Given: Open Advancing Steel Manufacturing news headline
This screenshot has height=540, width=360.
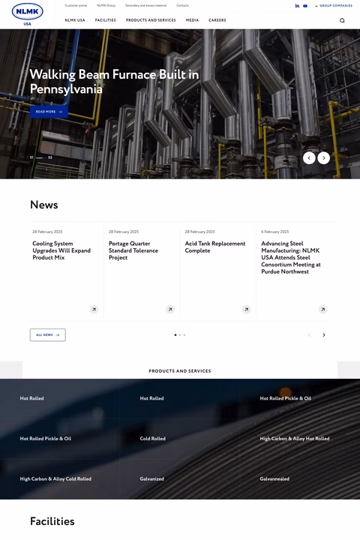Looking at the screenshot, I should (291, 257).
